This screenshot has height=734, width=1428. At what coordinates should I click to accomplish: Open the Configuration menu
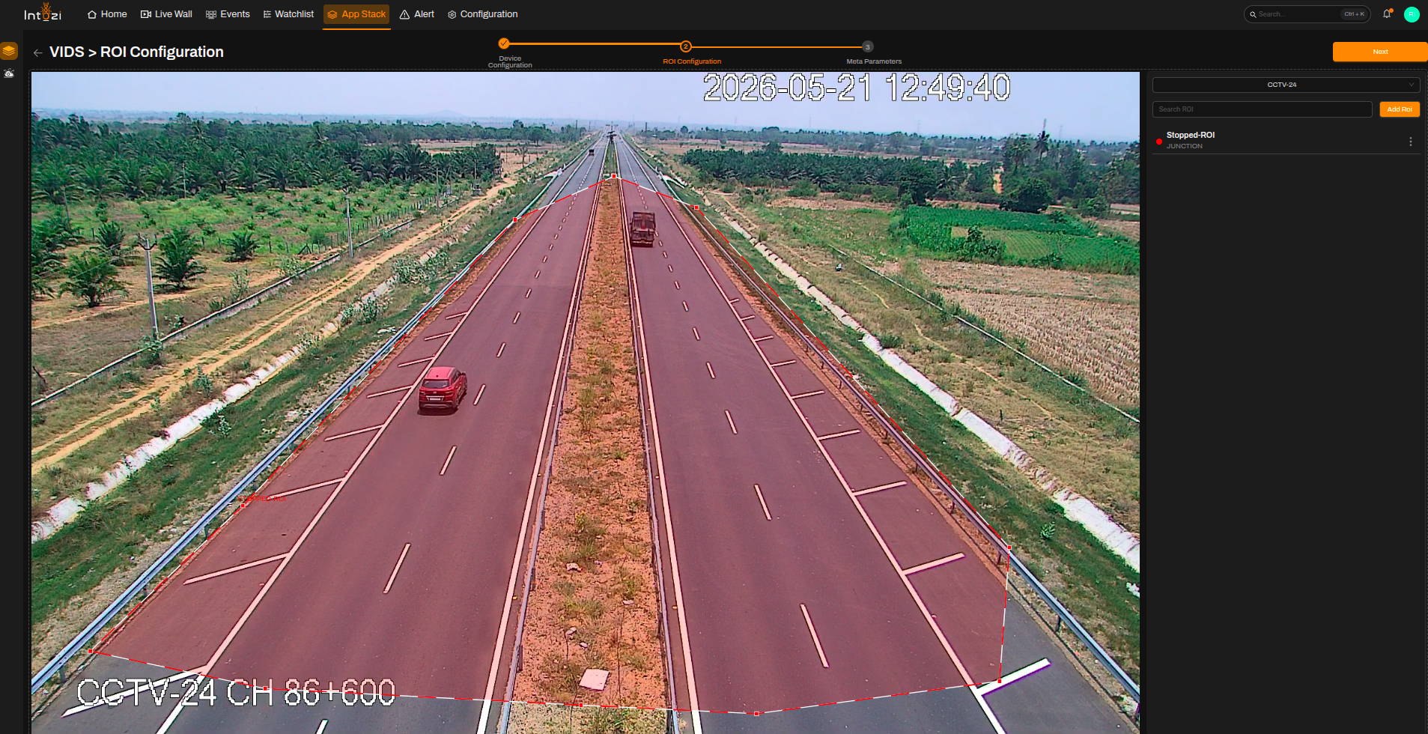pos(482,14)
